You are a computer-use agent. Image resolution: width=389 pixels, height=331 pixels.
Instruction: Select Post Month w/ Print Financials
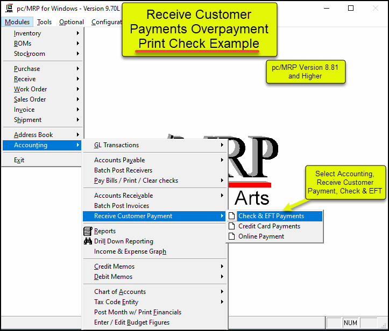138,312
